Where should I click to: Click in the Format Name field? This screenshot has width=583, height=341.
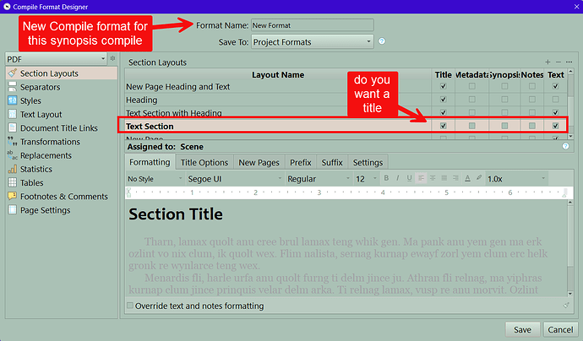tap(313, 25)
